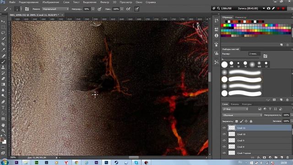The image size is (293, 165).
Task: Select the Path Selection tool
Action: [3, 113]
